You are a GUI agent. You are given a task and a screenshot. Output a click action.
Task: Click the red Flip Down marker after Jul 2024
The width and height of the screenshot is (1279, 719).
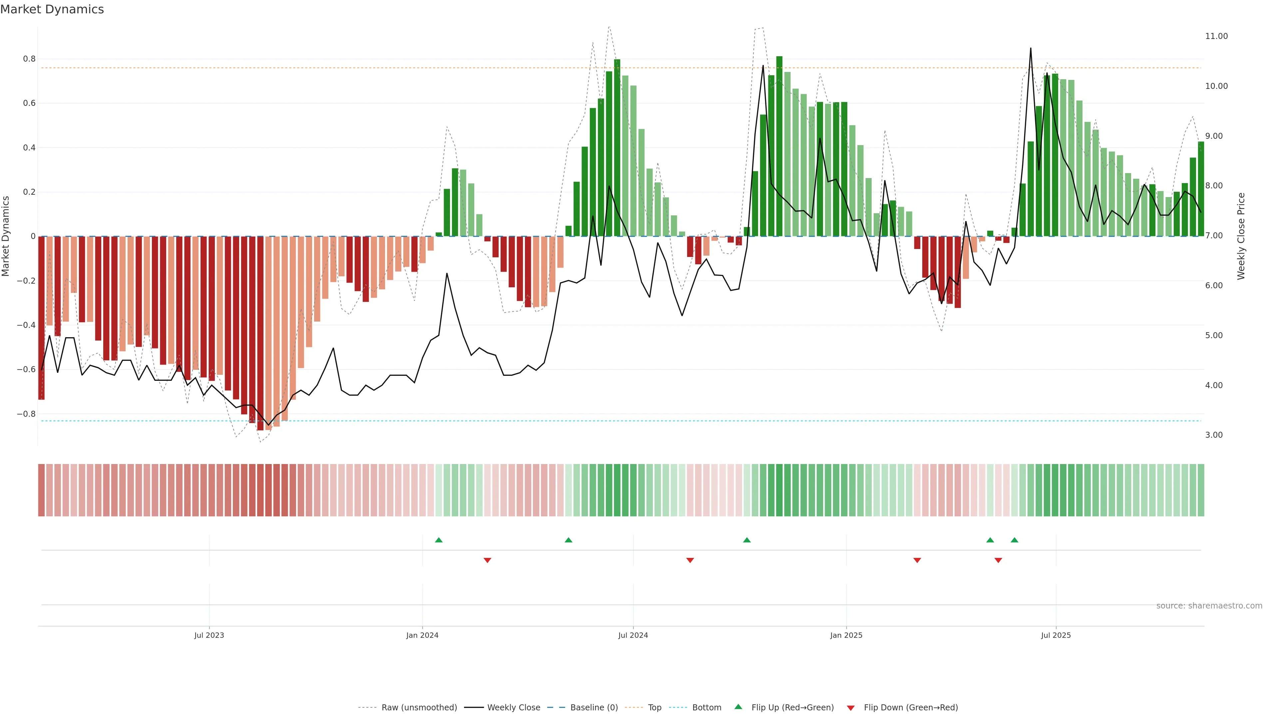[x=690, y=560]
